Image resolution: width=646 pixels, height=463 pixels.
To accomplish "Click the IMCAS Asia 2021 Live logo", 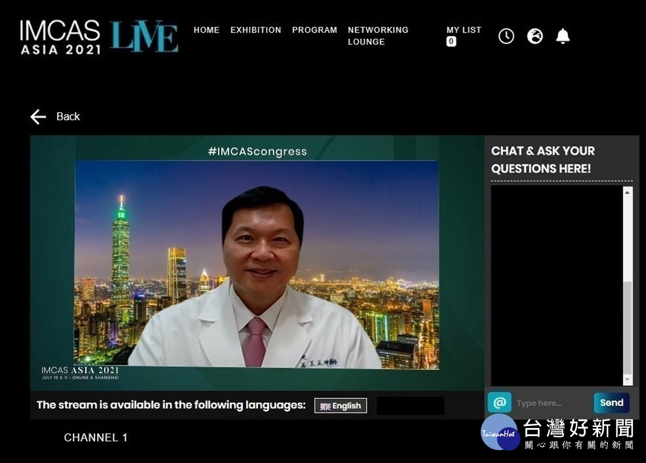I will tap(99, 37).
